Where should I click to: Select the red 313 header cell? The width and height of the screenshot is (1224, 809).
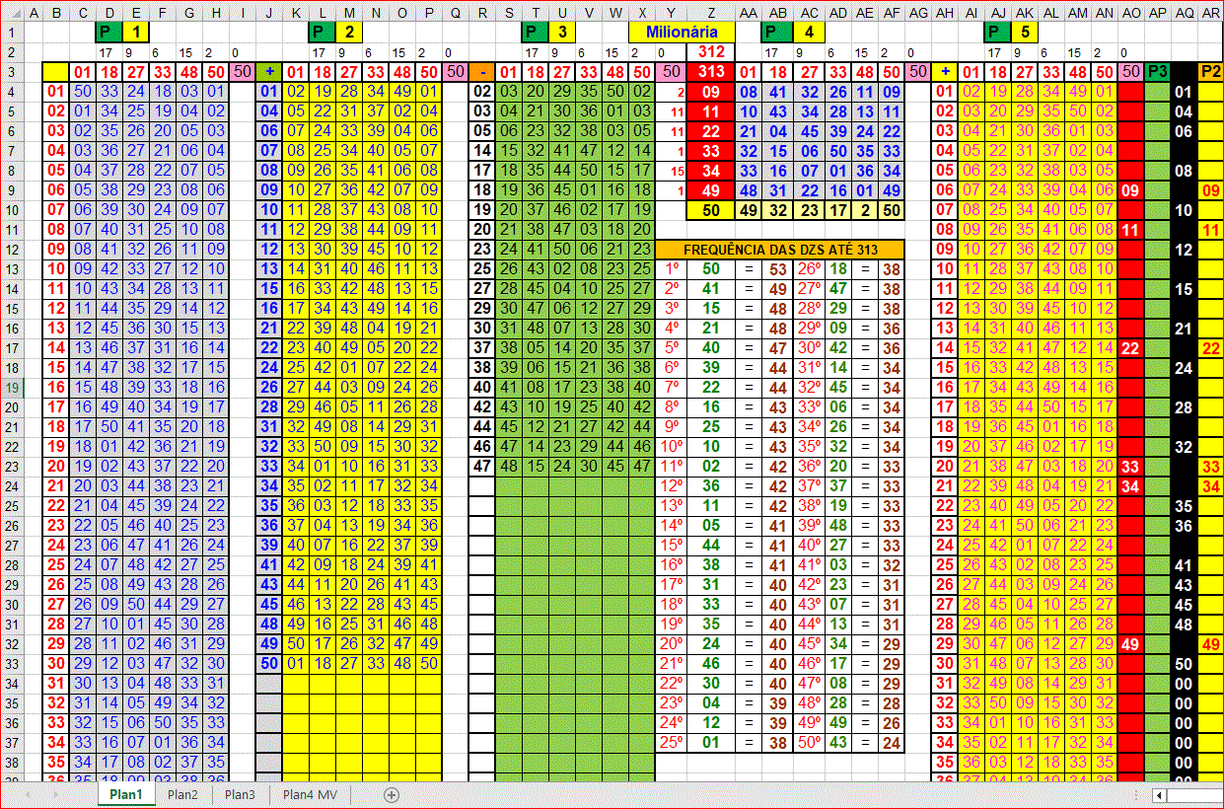click(x=710, y=71)
